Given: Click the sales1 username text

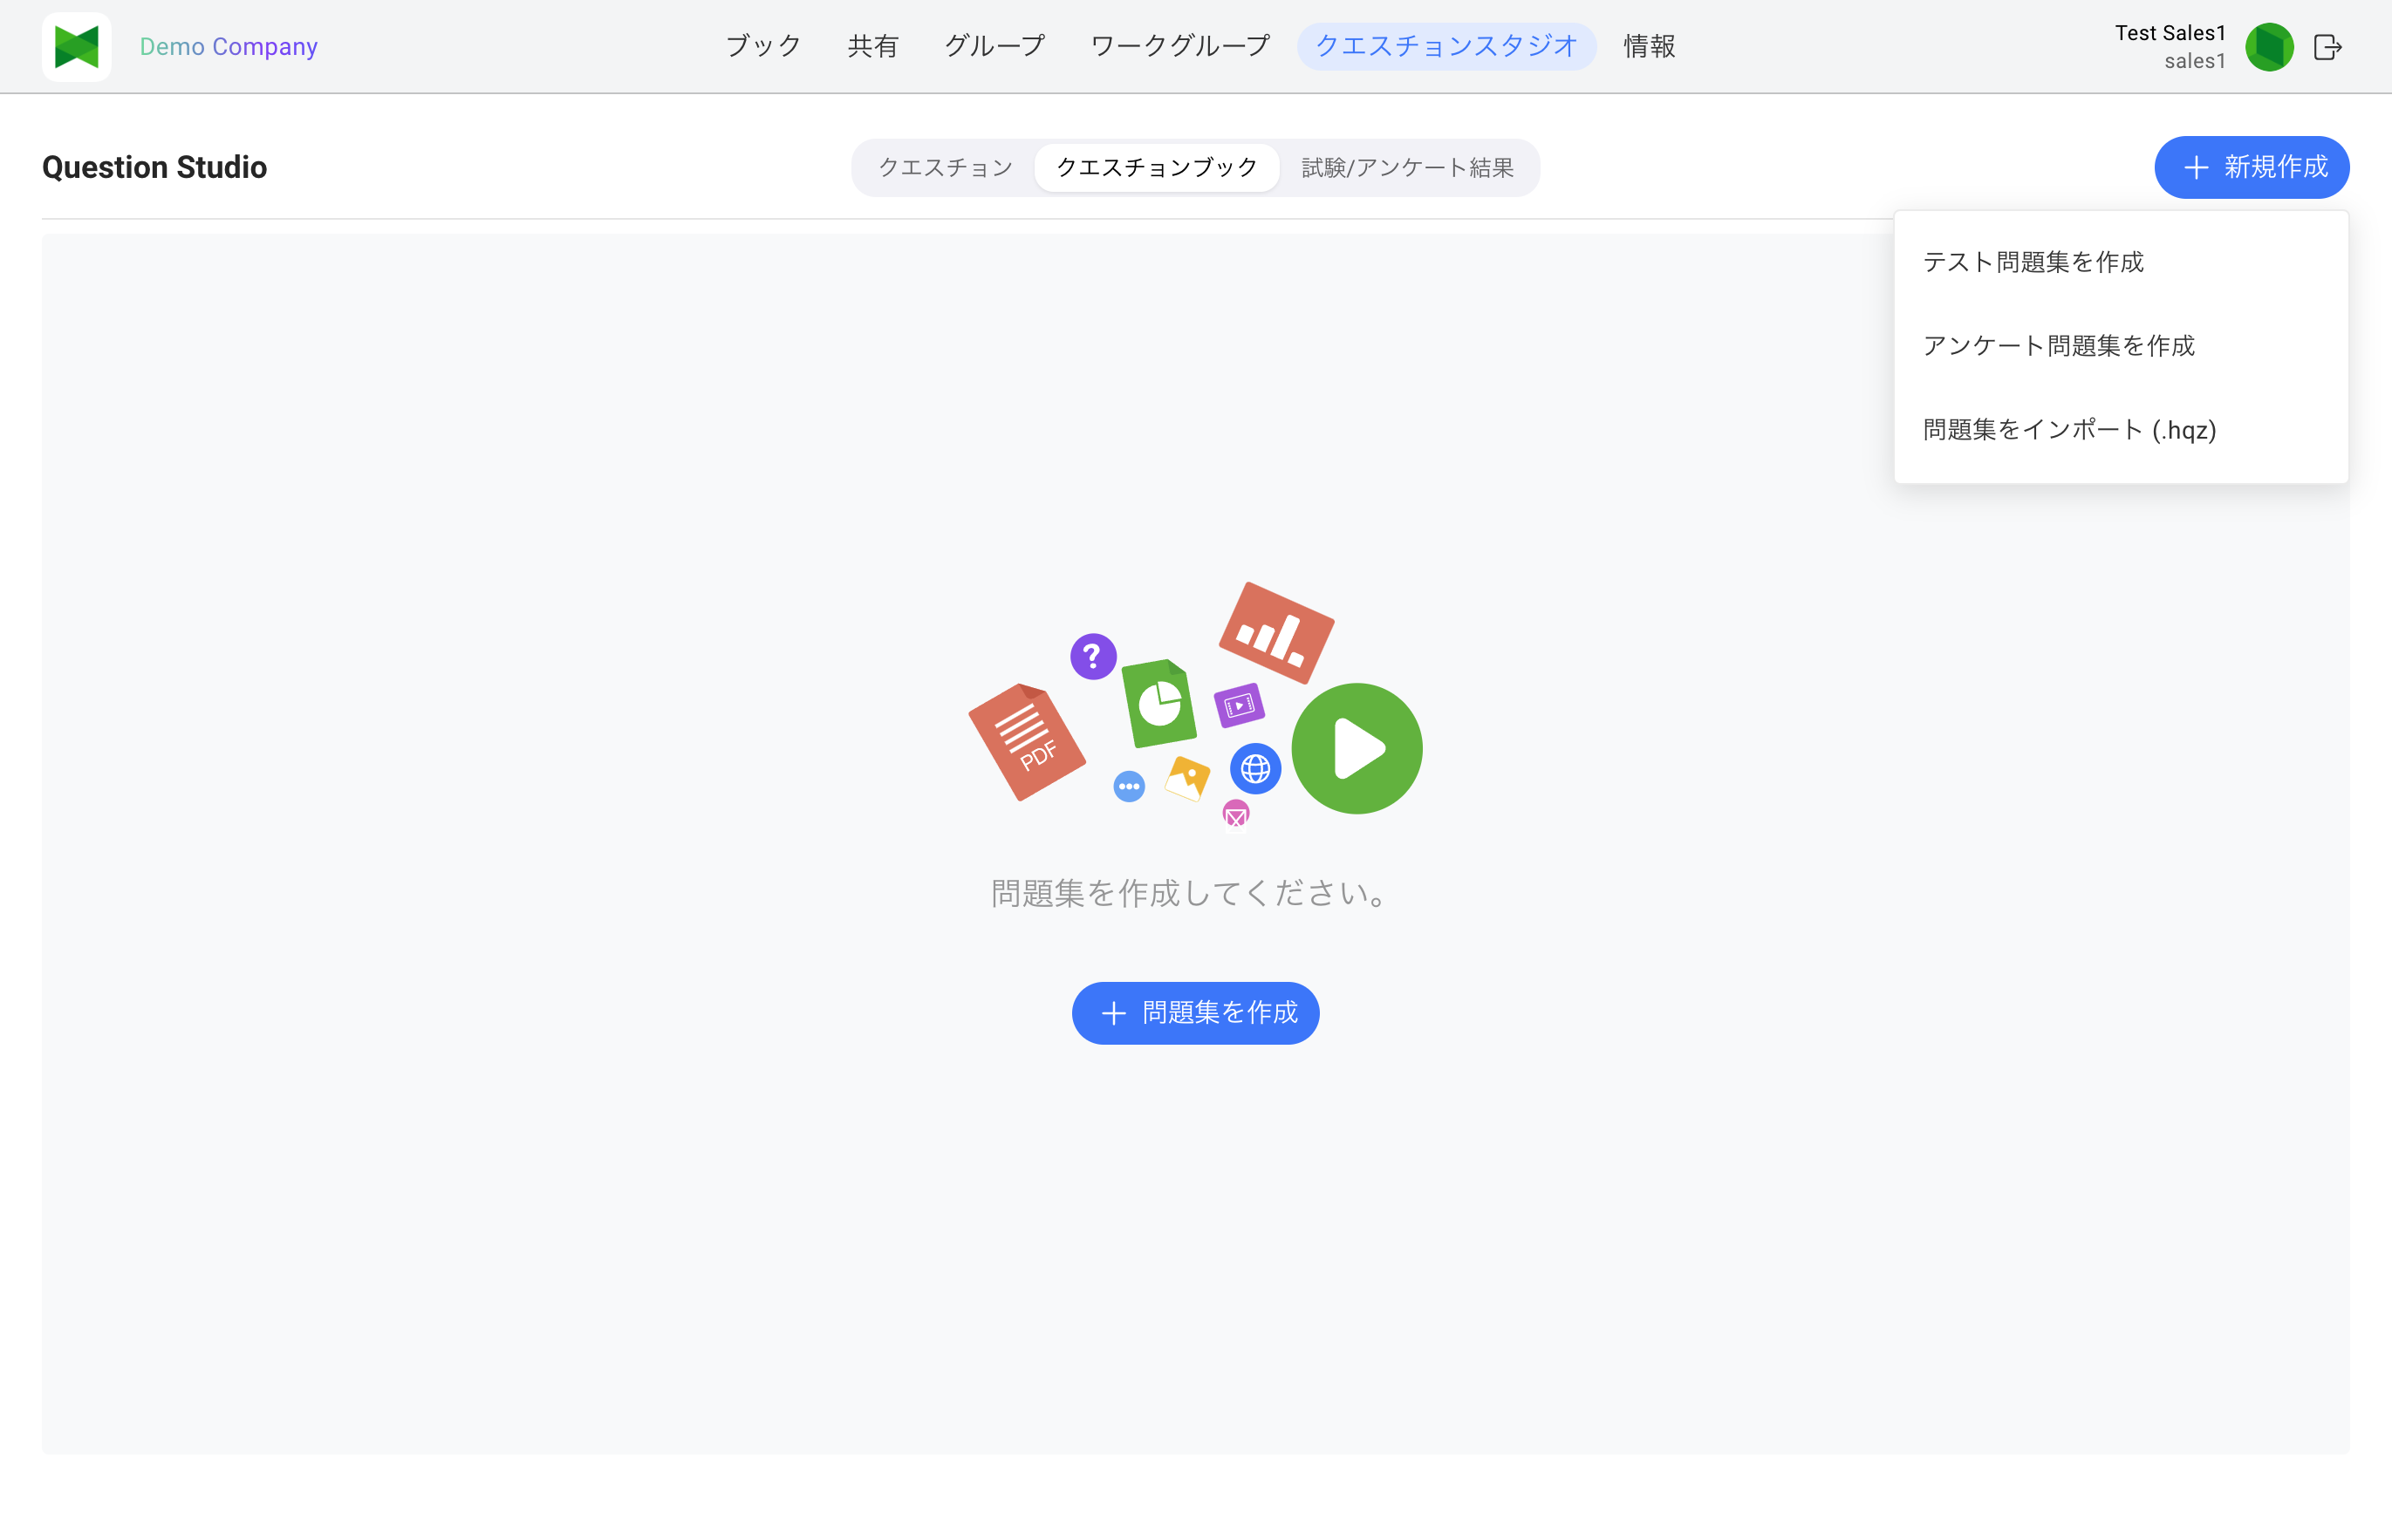Looking at the screenshot, I should coord(2195,61).
